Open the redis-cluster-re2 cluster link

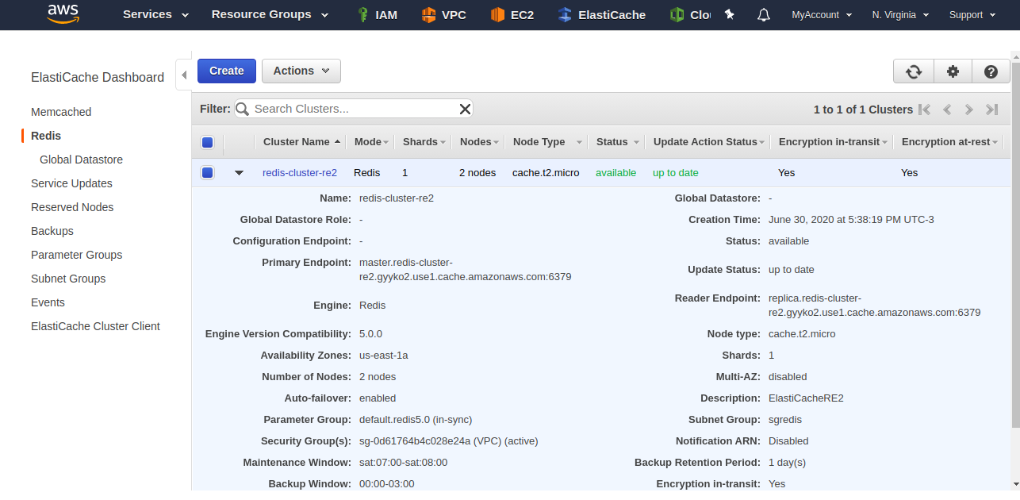pyautogui.click(x=300, y=172)
